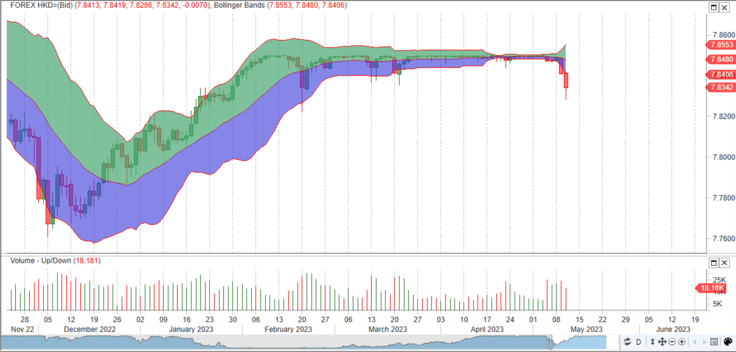Viewport: 736px width, 352px height.
Task: Click the 18.18K volume value tag
Action: coord(710,288)
